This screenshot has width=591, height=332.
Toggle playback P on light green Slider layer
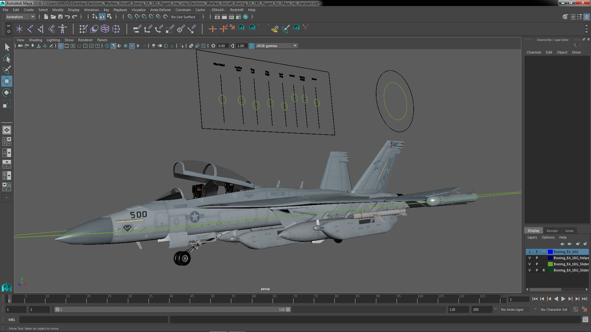[537, 264]
